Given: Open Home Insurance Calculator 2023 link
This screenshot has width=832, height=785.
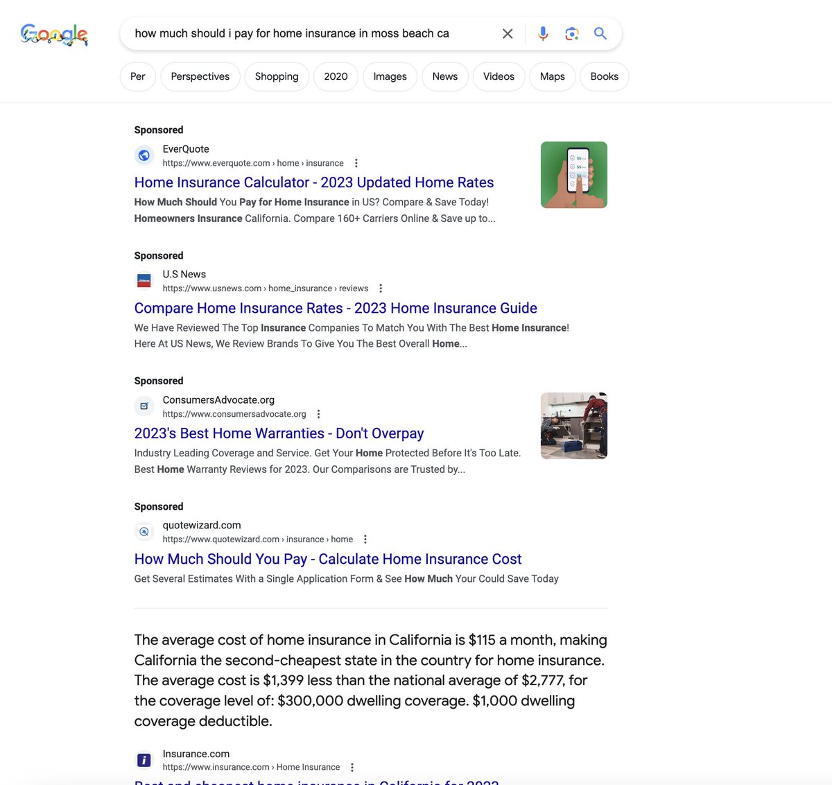Looking at the screenshot, I should pos(314,182).
